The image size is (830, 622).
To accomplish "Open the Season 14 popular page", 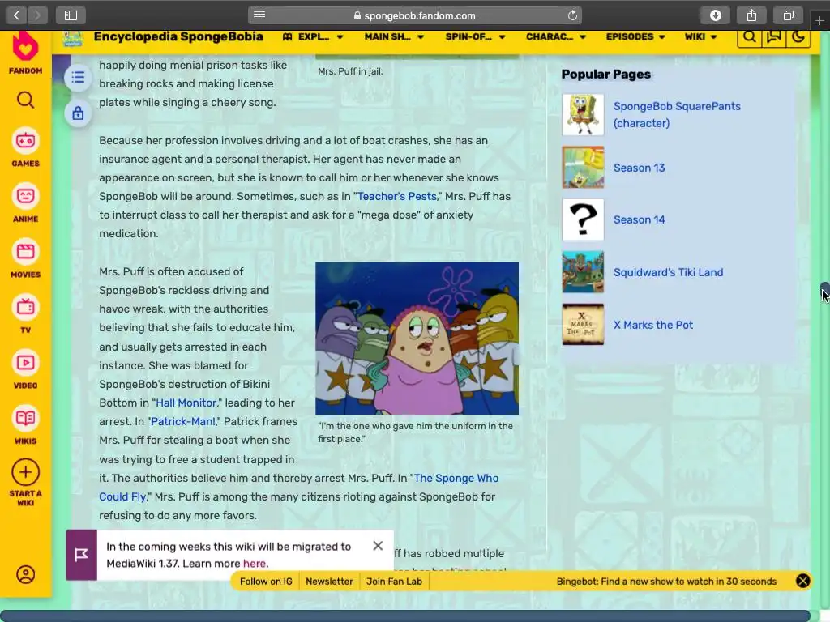I will click(639, 219).
